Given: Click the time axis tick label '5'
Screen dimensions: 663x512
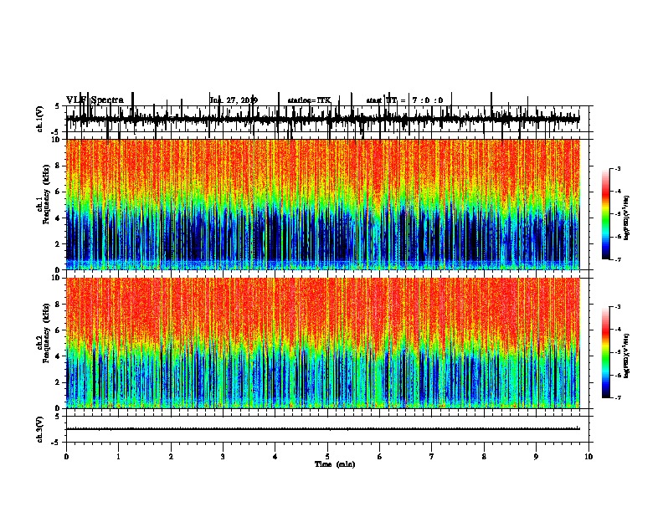Looking at the screenshot, I should [327, 457].
